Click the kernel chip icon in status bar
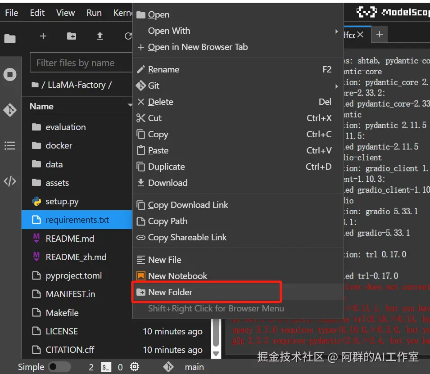The image size is (430, 374). [135, 367]
